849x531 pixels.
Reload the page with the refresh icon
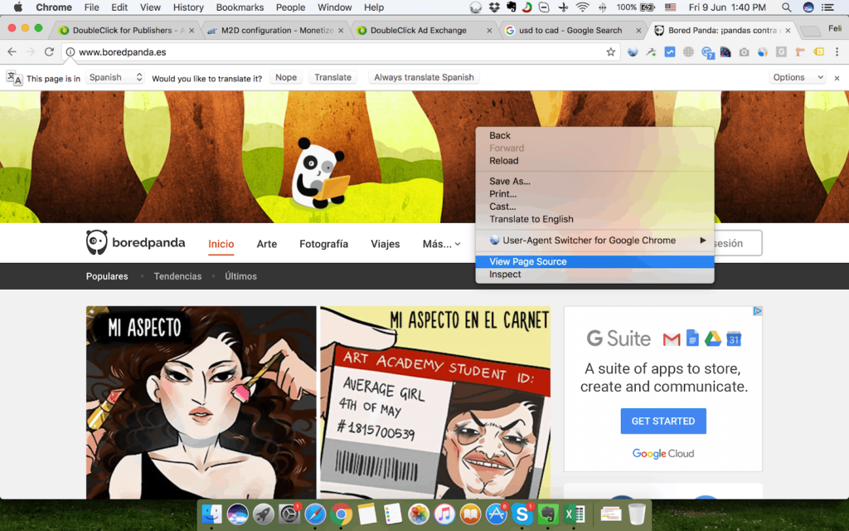(49, 51)
